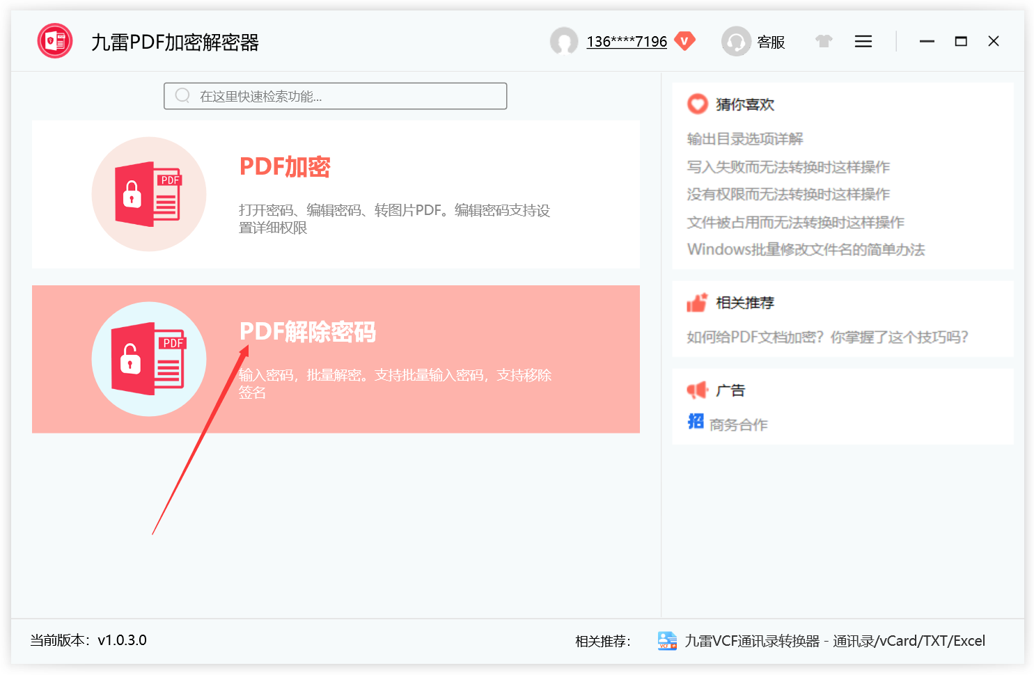Open the 输出目录选项详解 article
1034x675 pixels.
click(x=744, y=138)
